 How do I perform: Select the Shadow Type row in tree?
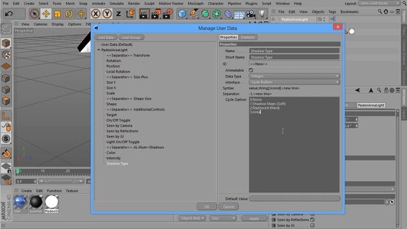coord(117,163)
